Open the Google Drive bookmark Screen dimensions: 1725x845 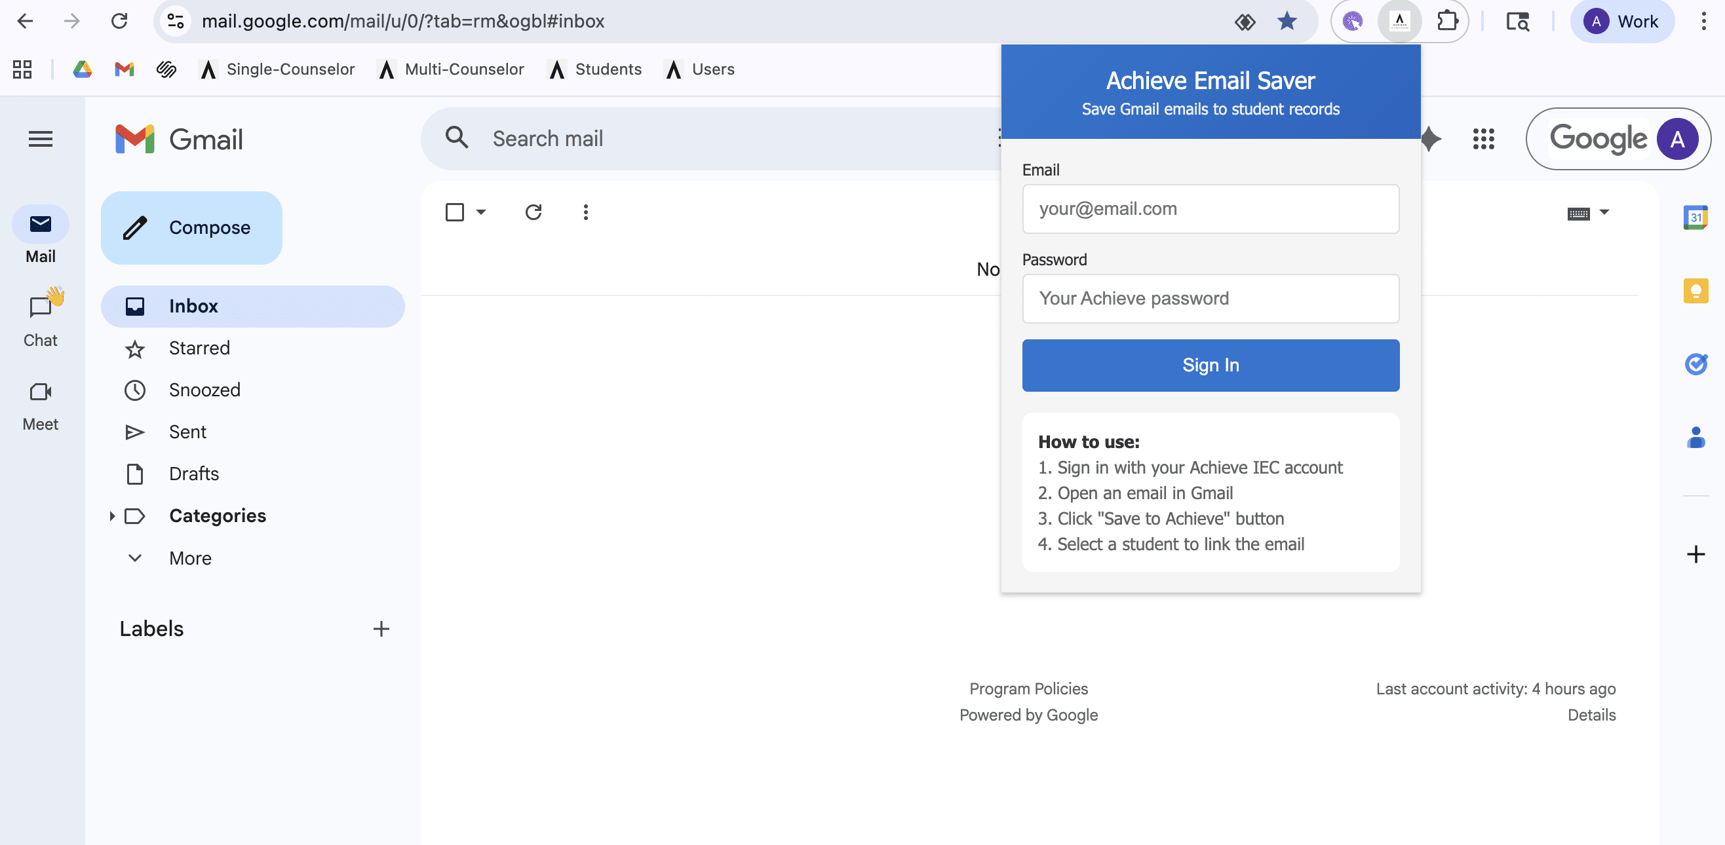coord(83,69)
